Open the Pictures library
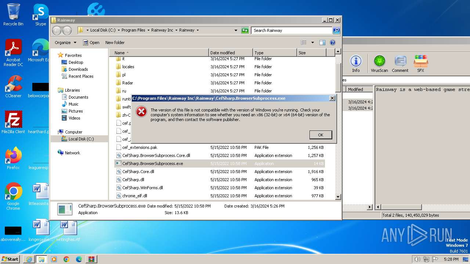Screen dimensions: 470x264 (76, 111)
